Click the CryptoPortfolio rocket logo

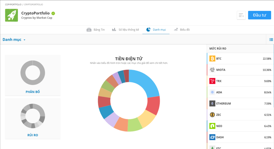tap(11, 15)
